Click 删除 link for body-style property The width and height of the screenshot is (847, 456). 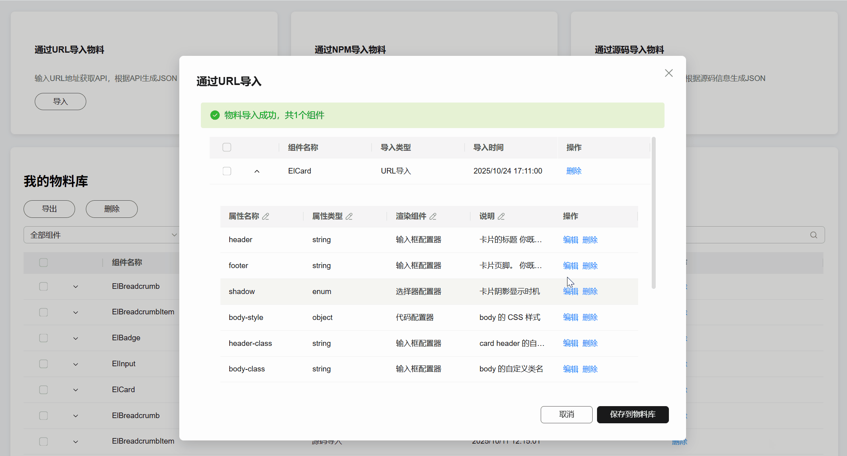(x=590, y=317)
